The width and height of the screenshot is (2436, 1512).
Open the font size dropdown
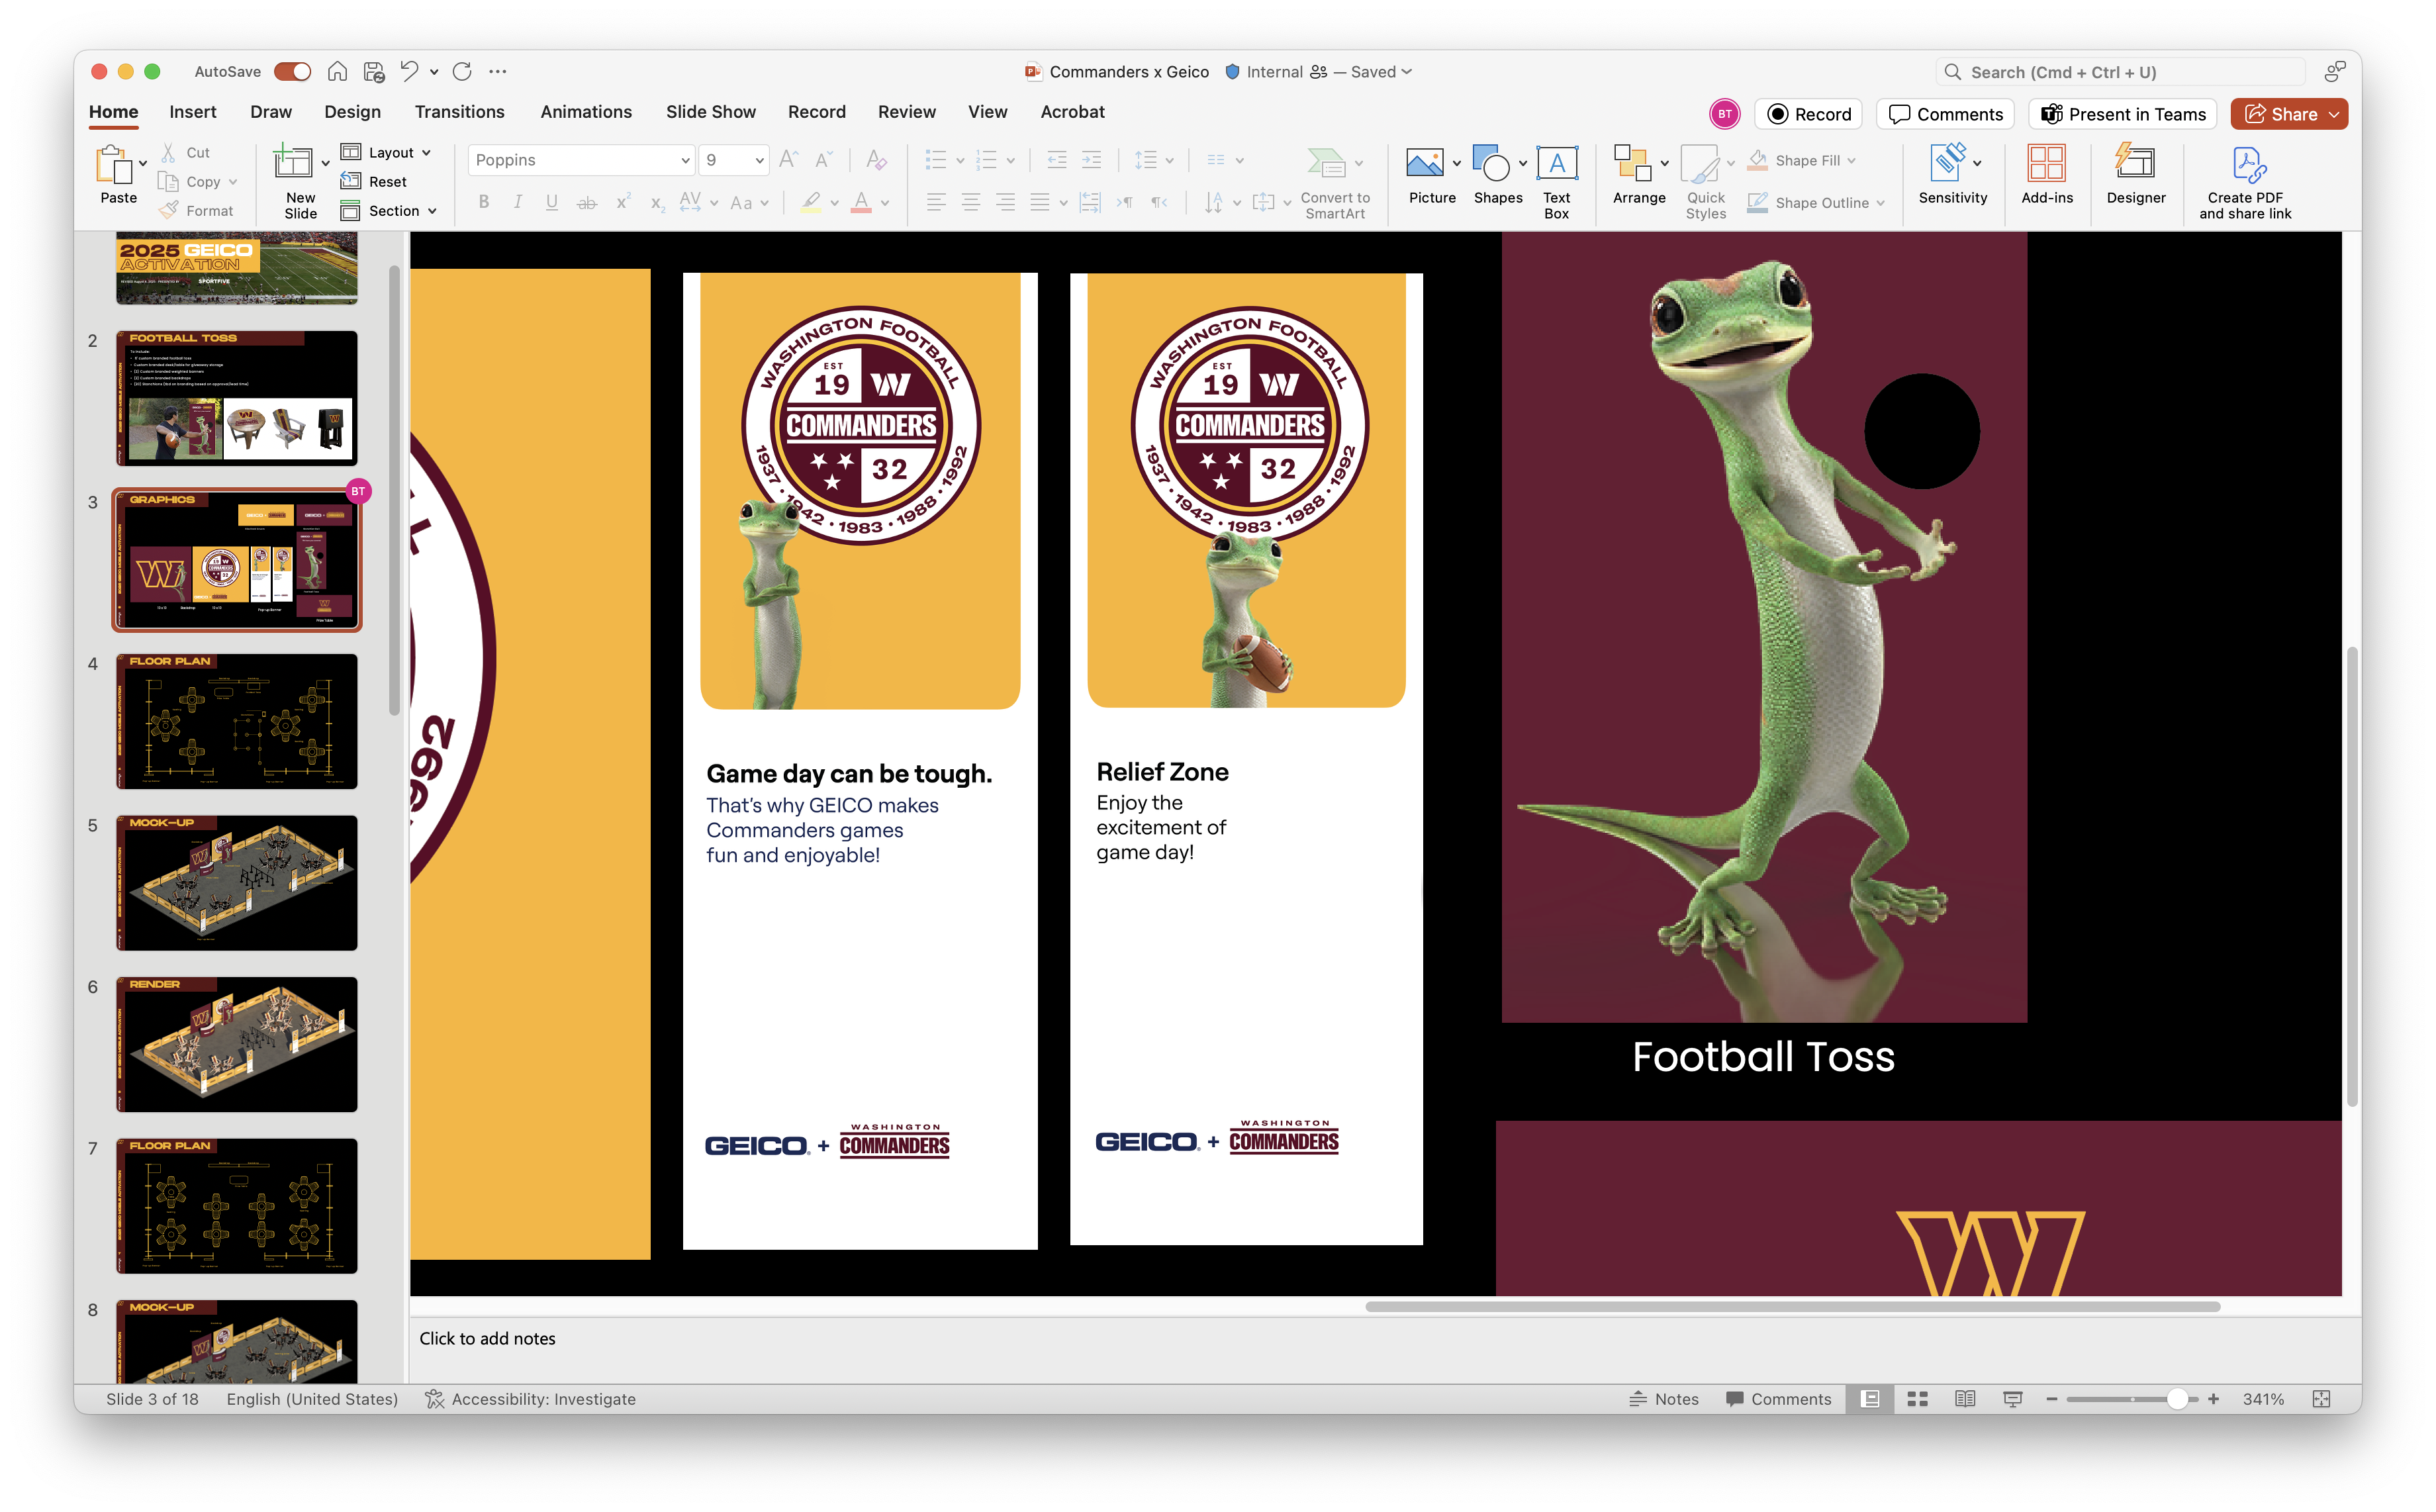[760, 160]
